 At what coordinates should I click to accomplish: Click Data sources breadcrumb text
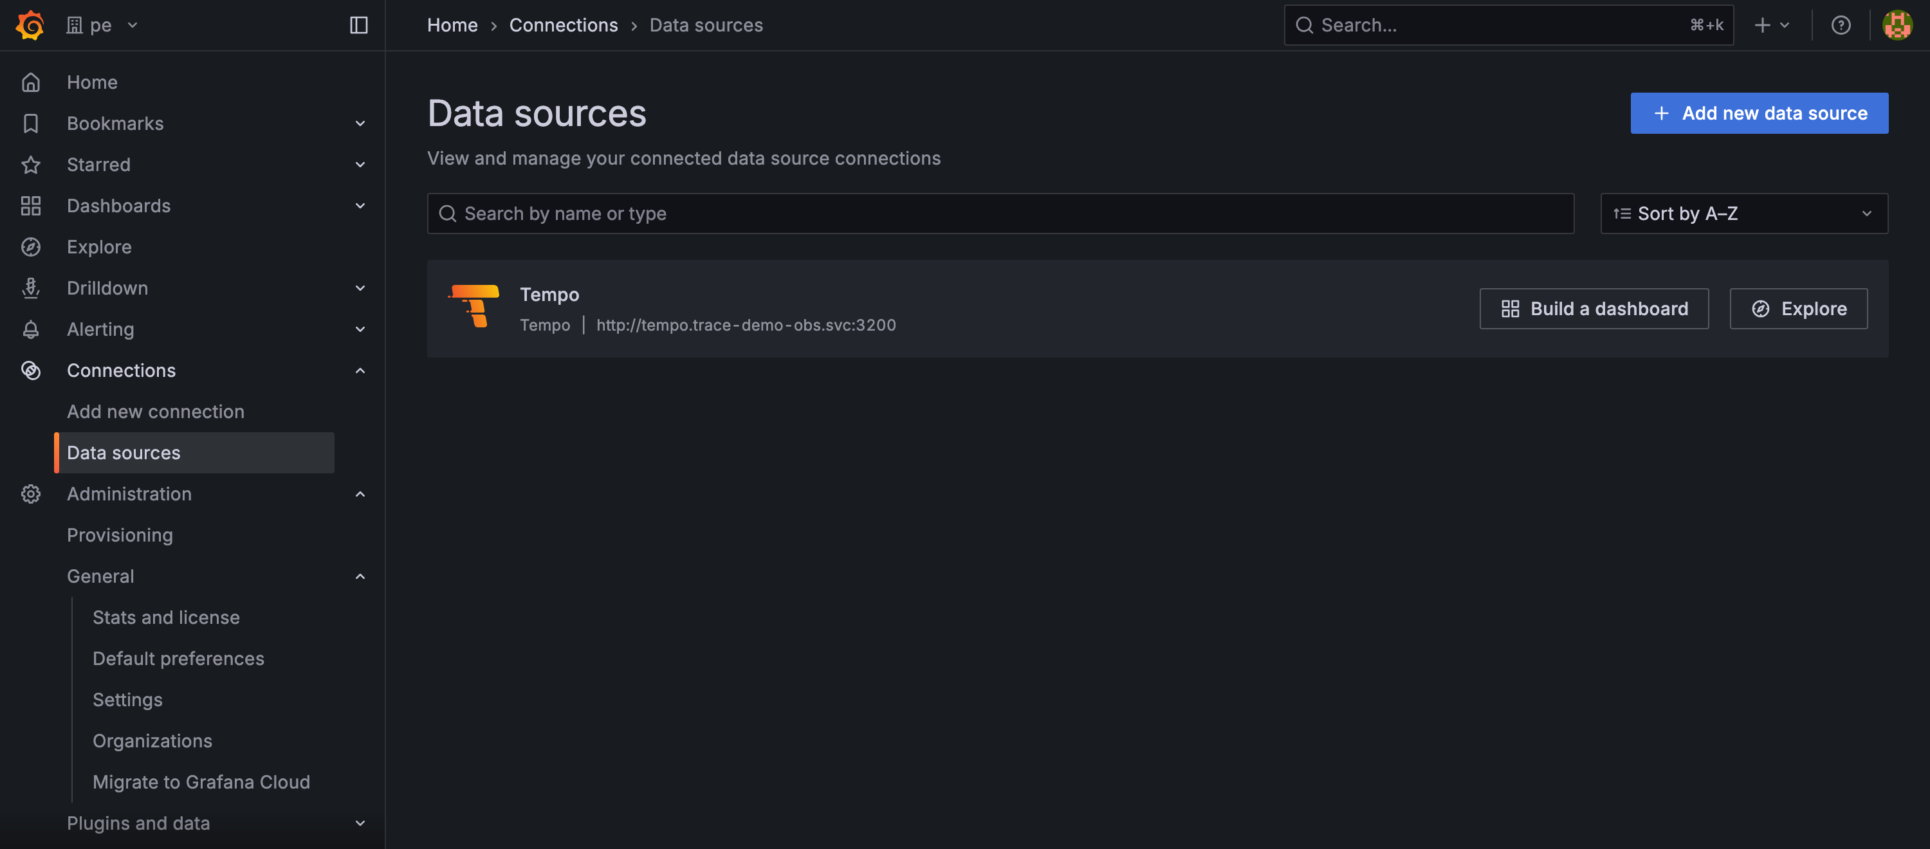point(706,24)
